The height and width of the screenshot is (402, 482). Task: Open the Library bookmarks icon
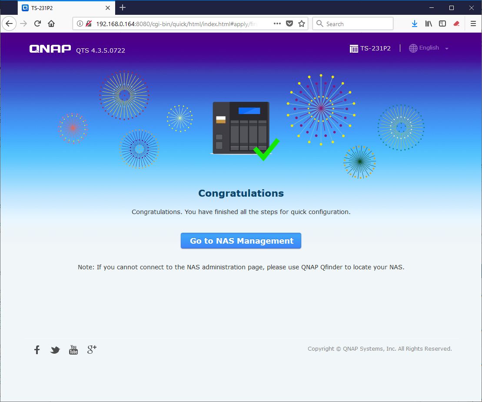[x=429, y=23]
